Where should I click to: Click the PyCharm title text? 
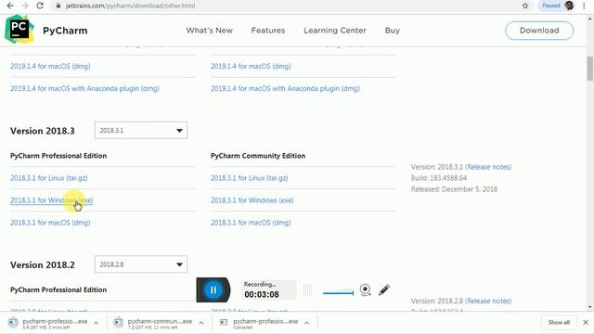click(65, 31)
